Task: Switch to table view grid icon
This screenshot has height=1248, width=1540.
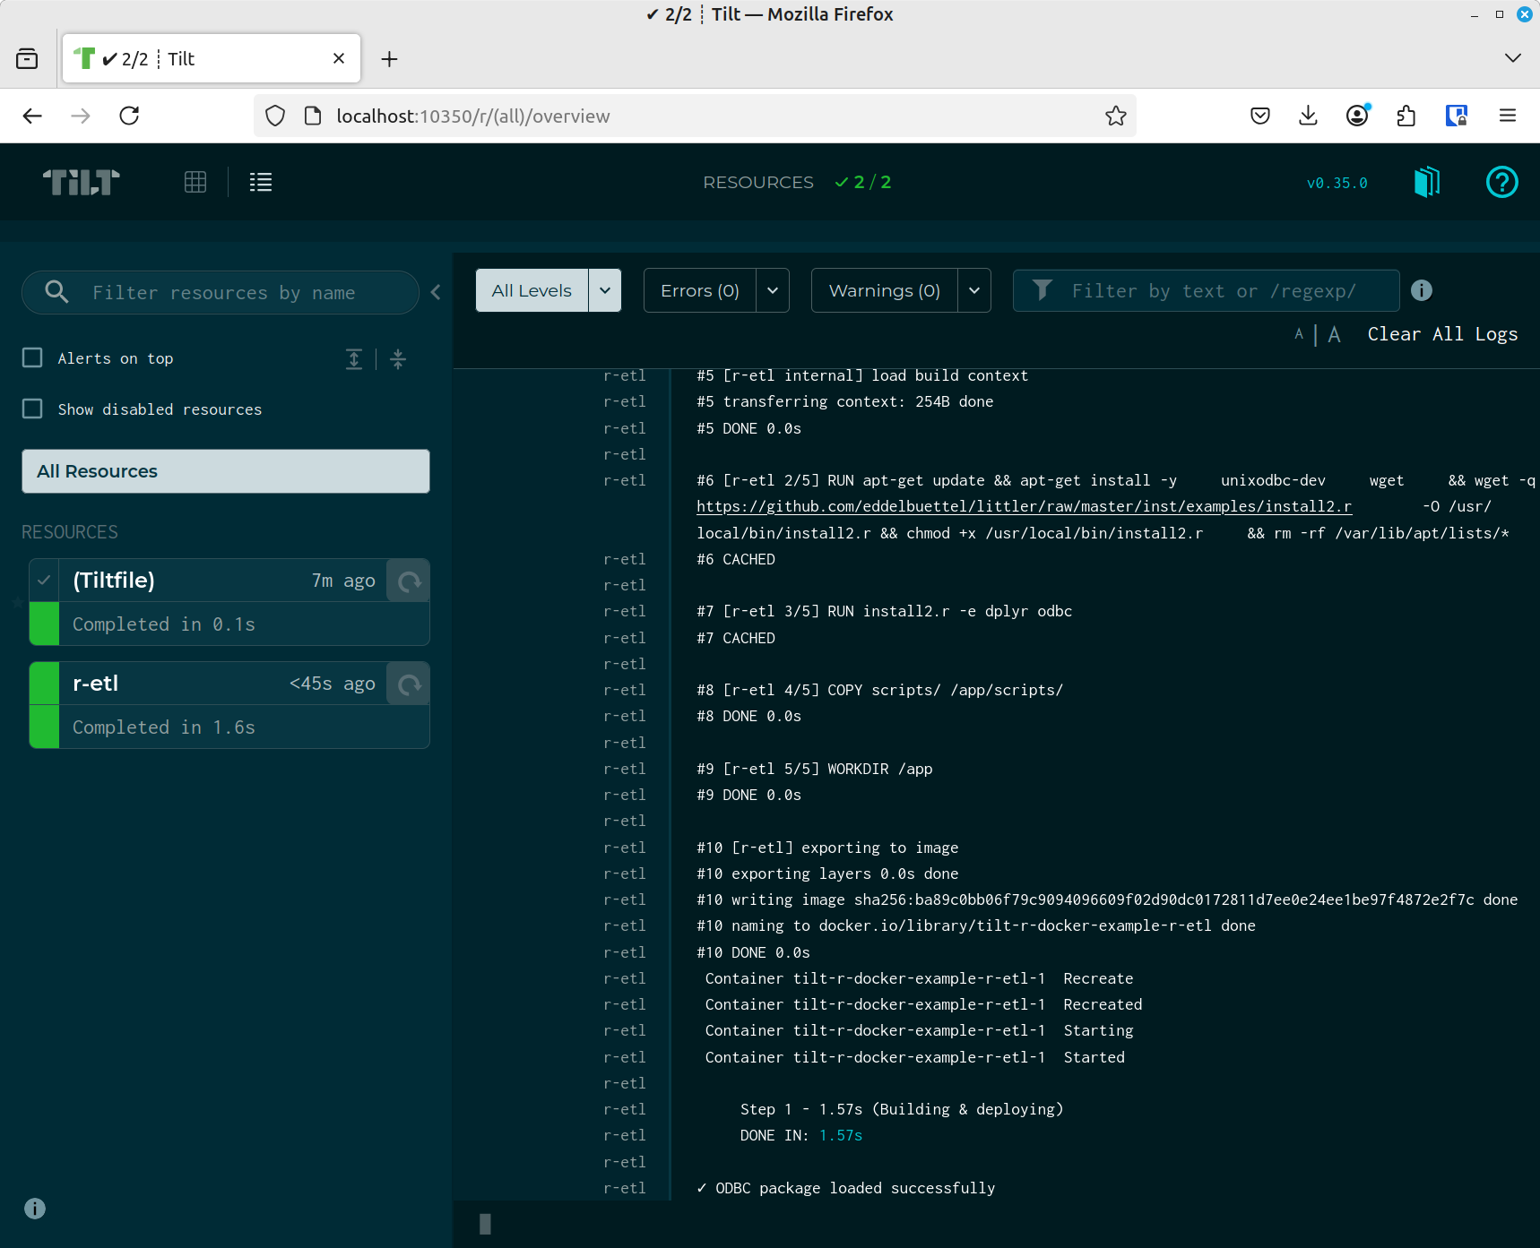Action: [195, 182]
